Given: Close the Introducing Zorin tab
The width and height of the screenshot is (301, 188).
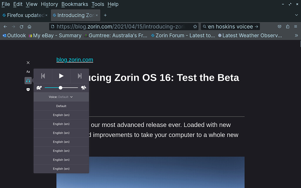Looking at the screenshot, I should 97,15.
